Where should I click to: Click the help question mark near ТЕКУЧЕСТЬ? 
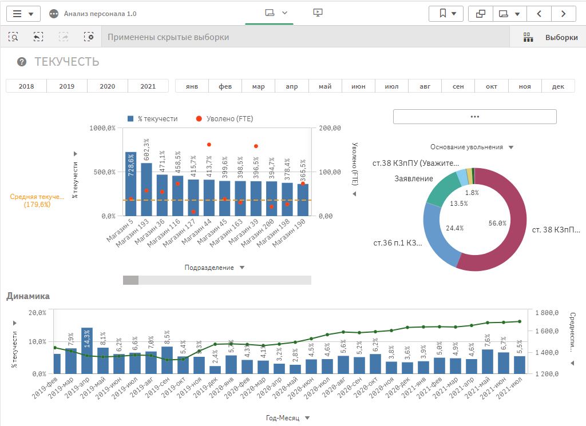[22, 62]
